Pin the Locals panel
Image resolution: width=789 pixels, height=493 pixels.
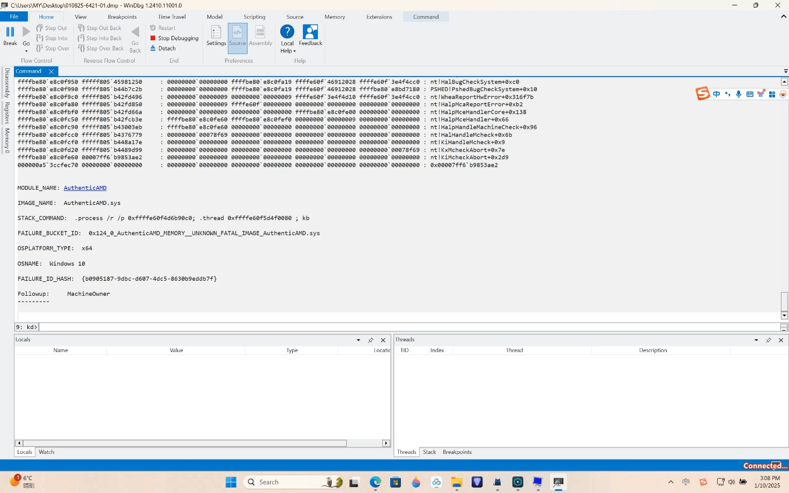370,340
